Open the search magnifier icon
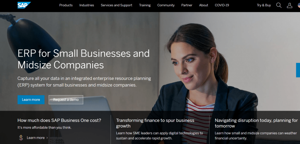This screenshot has height=144, width=300. (x=279, y=5)
